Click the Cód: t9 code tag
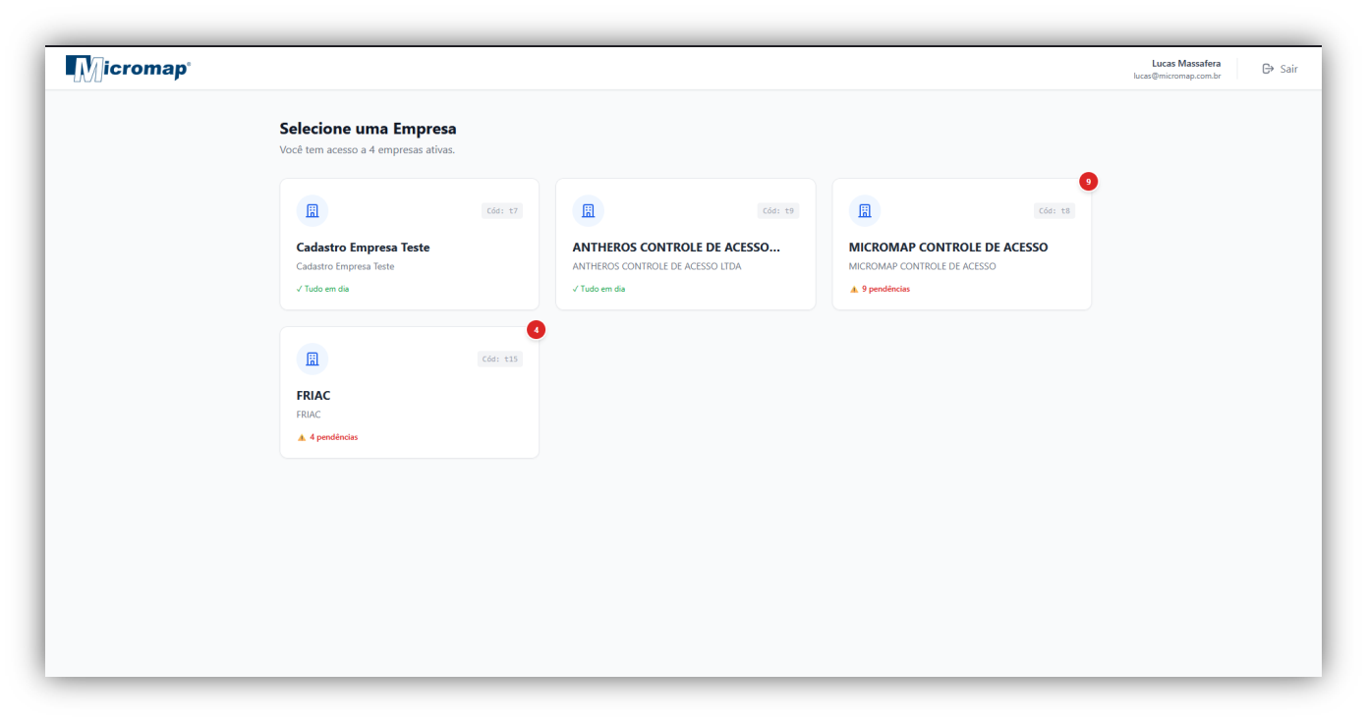 point(777,211)
